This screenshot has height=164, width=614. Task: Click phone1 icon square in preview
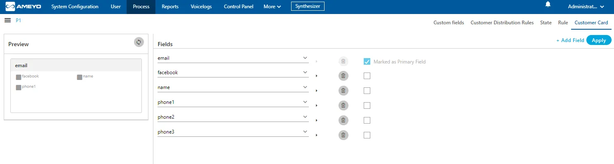[19, 87]
